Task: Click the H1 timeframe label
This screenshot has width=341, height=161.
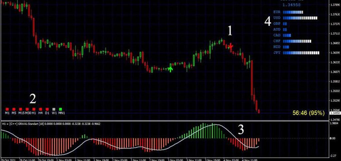Action: (x=34, y=113)
